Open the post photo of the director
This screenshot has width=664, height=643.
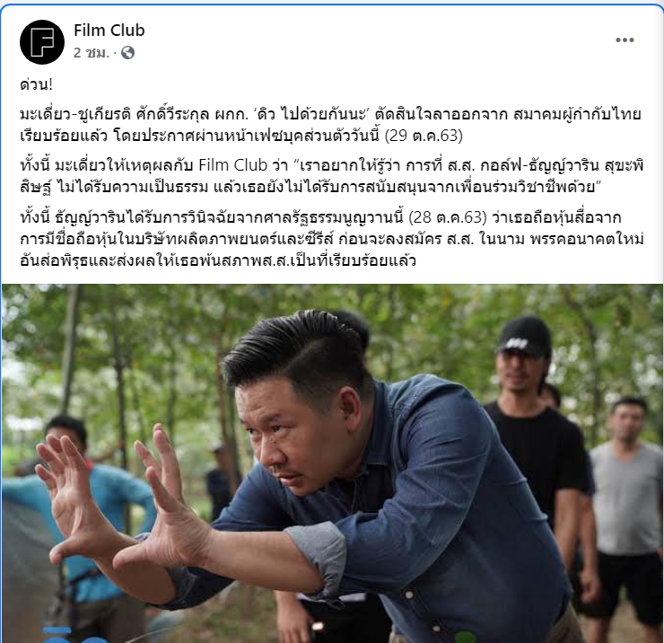[332, 463]
